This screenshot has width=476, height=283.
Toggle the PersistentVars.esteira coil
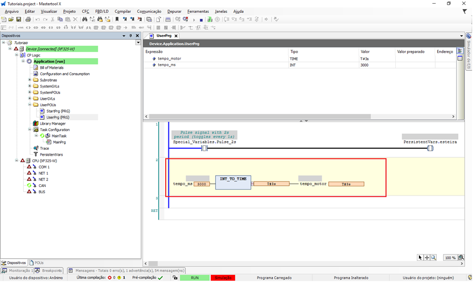tap(430, 148)
